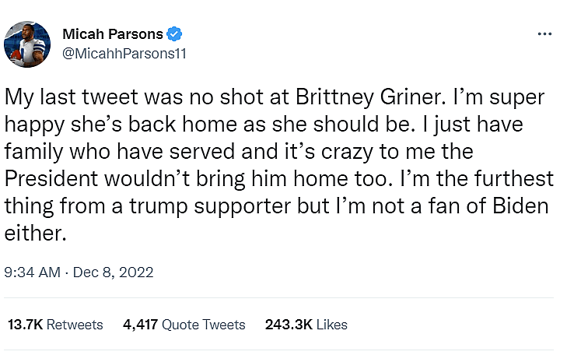The height and width of the screenshot is (355, 567).
Task: Click the words Brittney Griner in tweet
Action: tap(354, 97)
